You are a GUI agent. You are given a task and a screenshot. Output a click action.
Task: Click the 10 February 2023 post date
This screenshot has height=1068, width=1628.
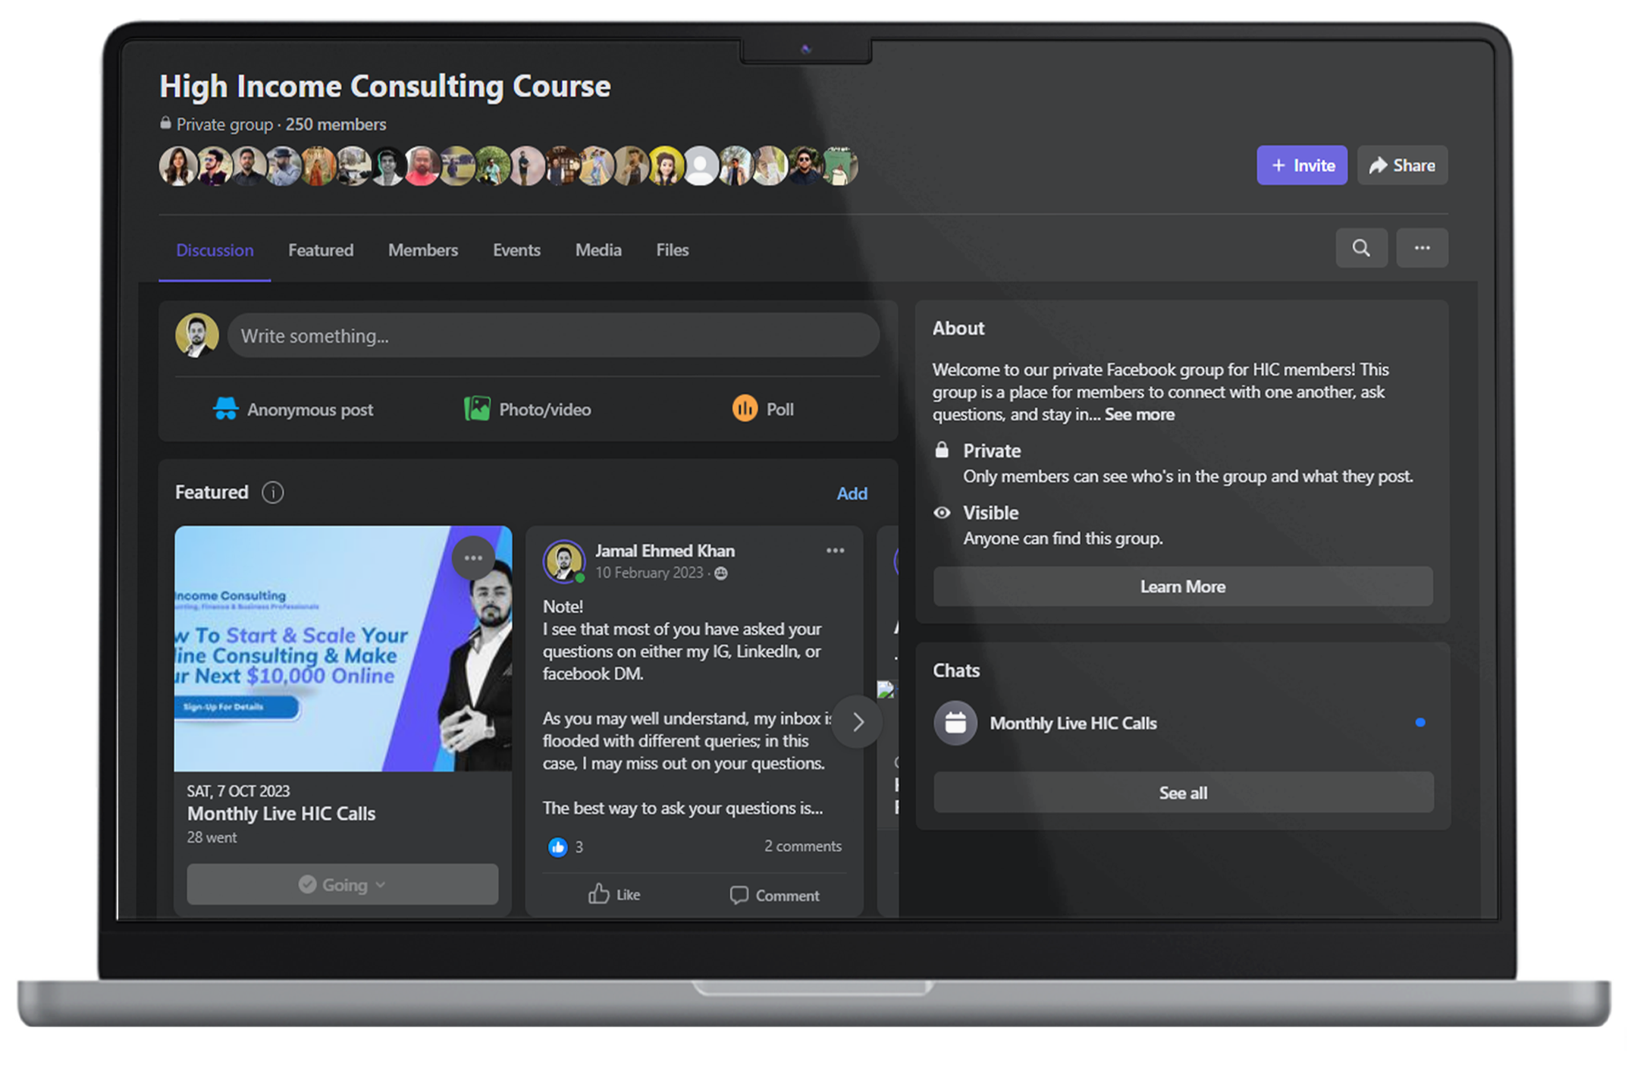click(x=649, y=573)
